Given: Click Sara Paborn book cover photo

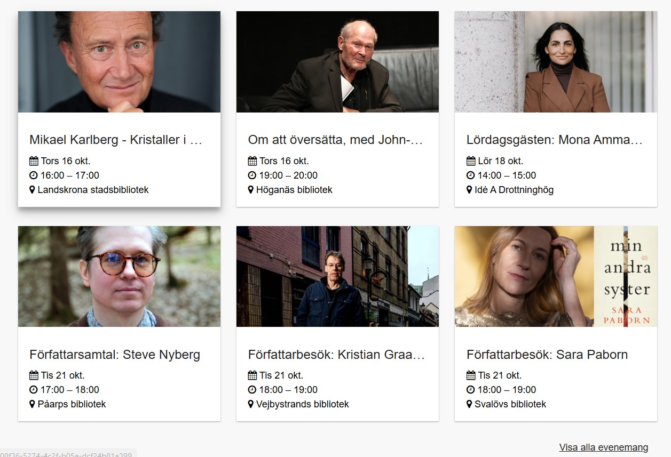Looking at the screenshot, I should click(x=625, y=276).
